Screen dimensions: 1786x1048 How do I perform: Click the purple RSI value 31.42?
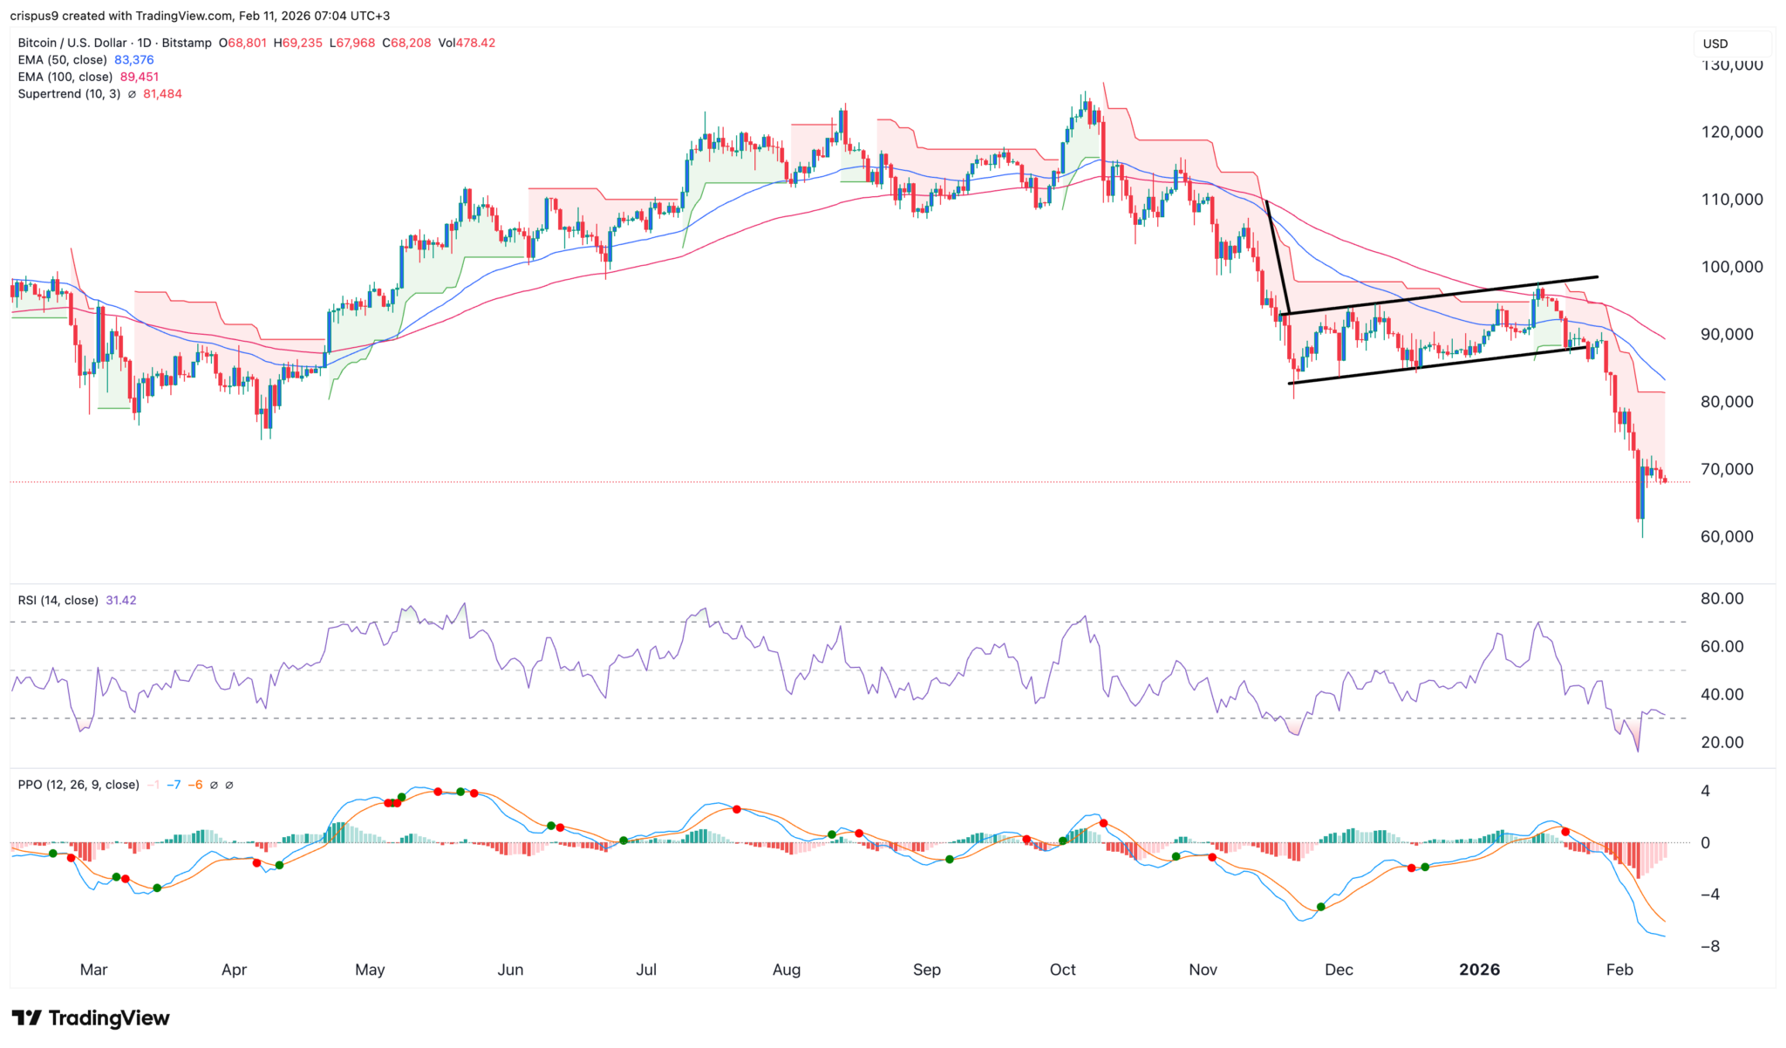point(120,601)
